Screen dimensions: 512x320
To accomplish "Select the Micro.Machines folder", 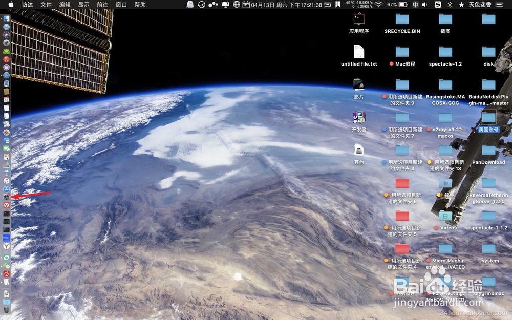I will tap(445, 248).
